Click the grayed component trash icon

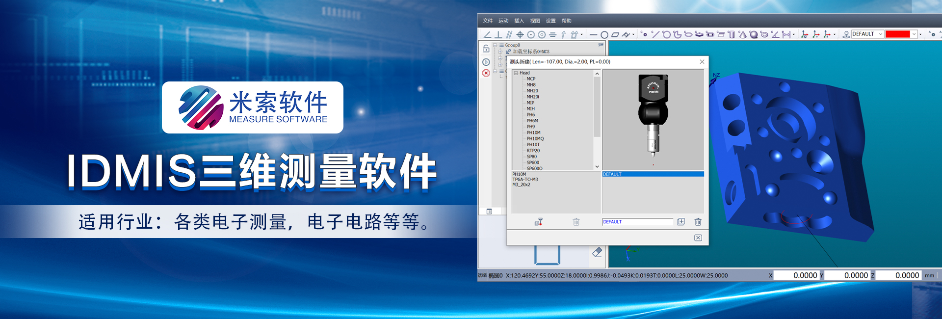click(x=576, y=222)
